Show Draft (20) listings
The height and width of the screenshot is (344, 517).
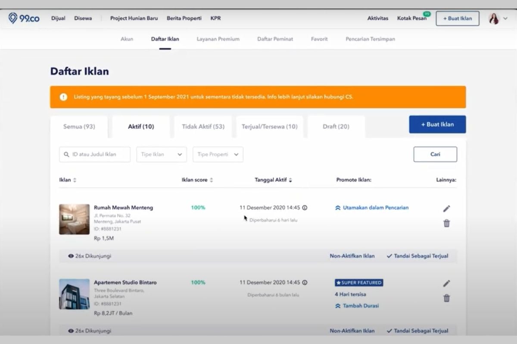[336, 126]
